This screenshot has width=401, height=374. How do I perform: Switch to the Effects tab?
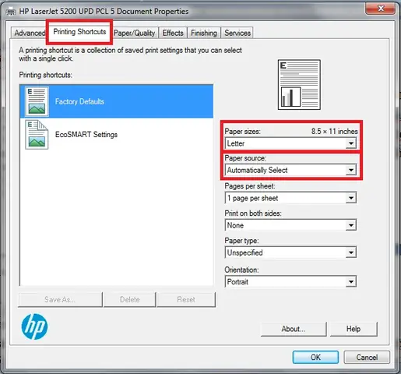[173, 33]
